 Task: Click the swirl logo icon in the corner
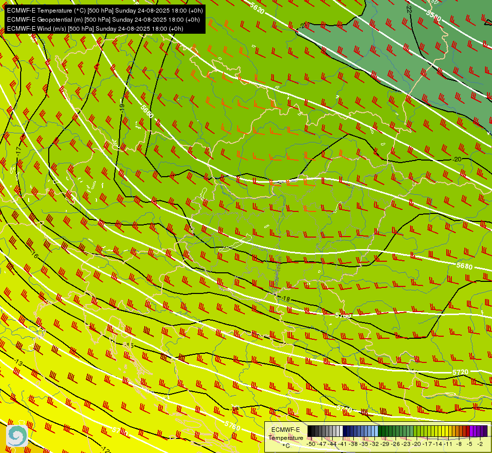pos(17,435)
